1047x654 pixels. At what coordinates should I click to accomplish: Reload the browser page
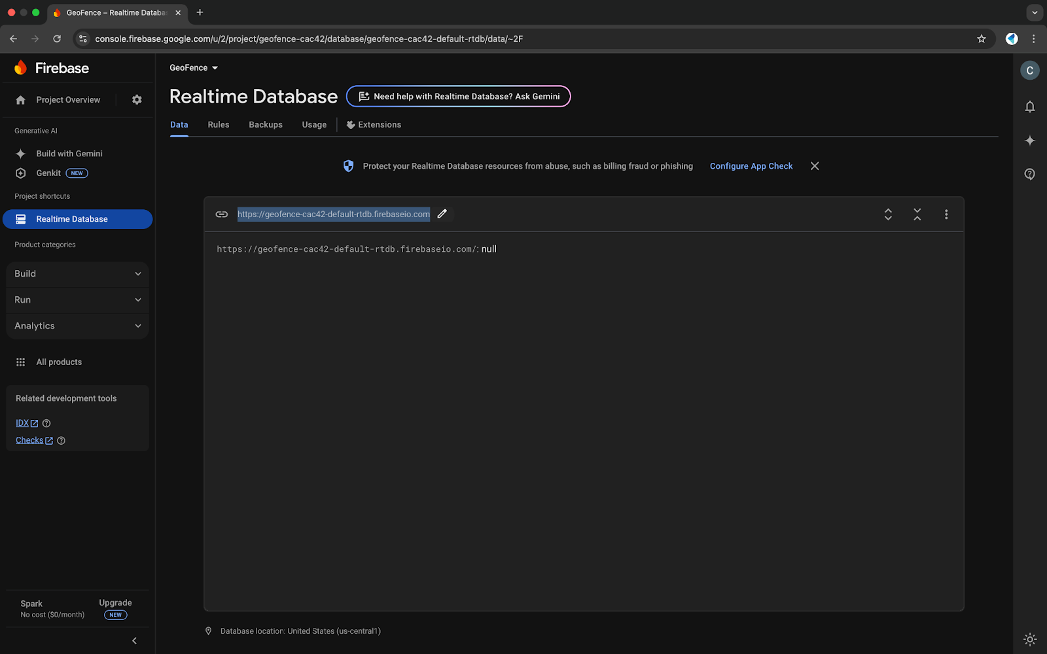57,39
